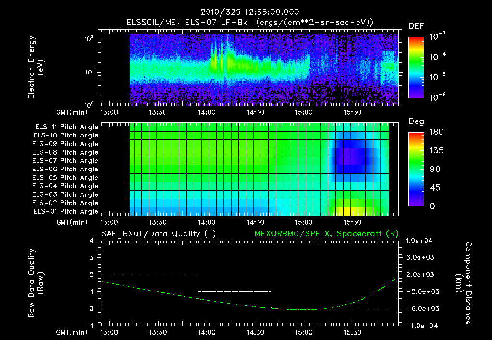The height and width of the screenshot is (340, 492).
Task: Click the 135 value on the Deg scale
Action: [x=436, y=151]
